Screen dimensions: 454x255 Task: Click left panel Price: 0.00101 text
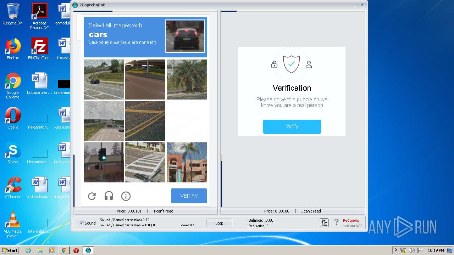pos(129,211)
